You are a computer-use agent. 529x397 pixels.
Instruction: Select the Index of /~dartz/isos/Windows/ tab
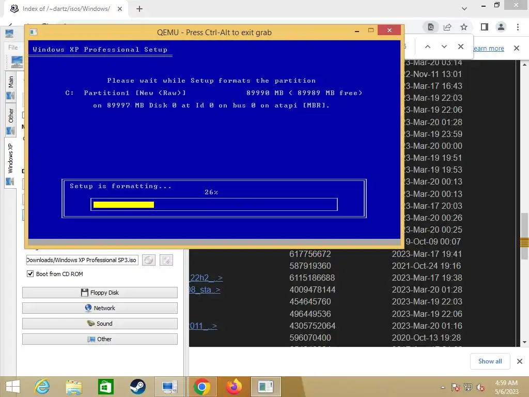coord(66,9)
